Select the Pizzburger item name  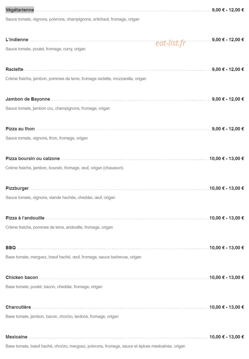click(17, 188)
